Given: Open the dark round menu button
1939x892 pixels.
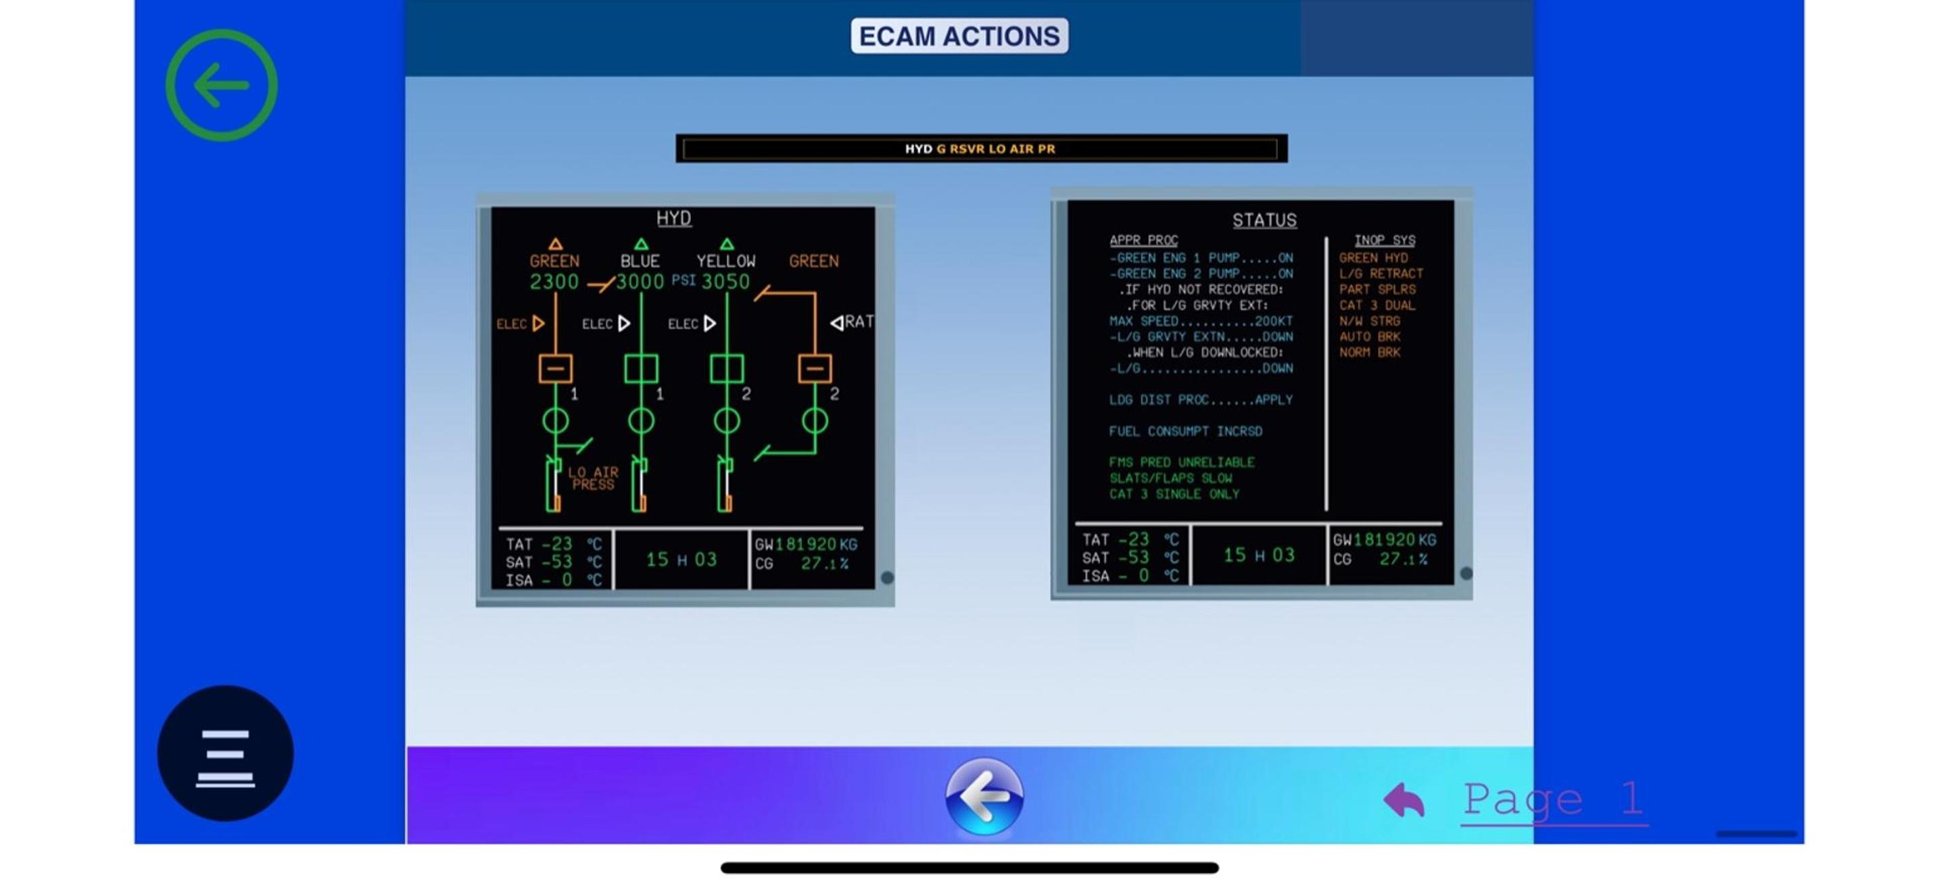Looking at the screenshot, I should 225,753.
